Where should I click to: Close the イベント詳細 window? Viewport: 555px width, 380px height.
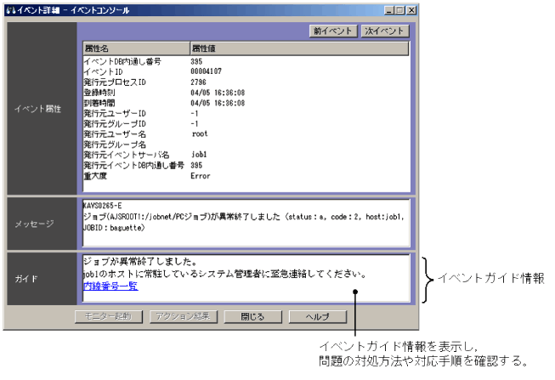click(x=411, y=10)
